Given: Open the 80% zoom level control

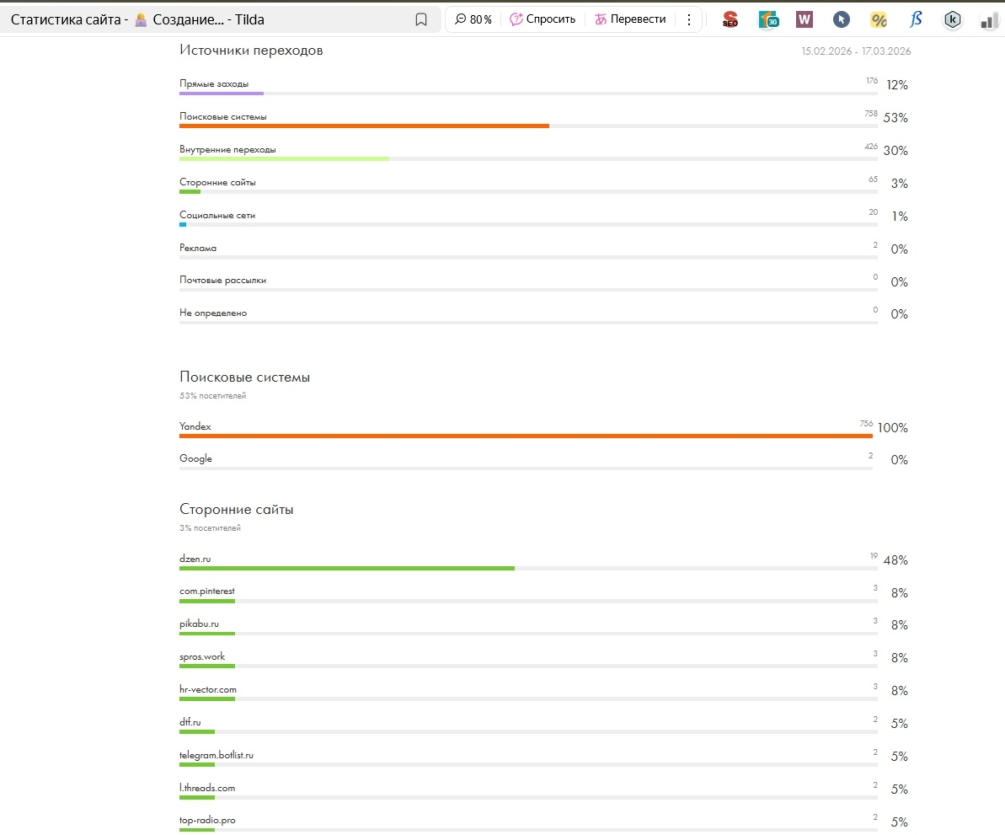Looking at the screenshot, I should tap(473, 19).
